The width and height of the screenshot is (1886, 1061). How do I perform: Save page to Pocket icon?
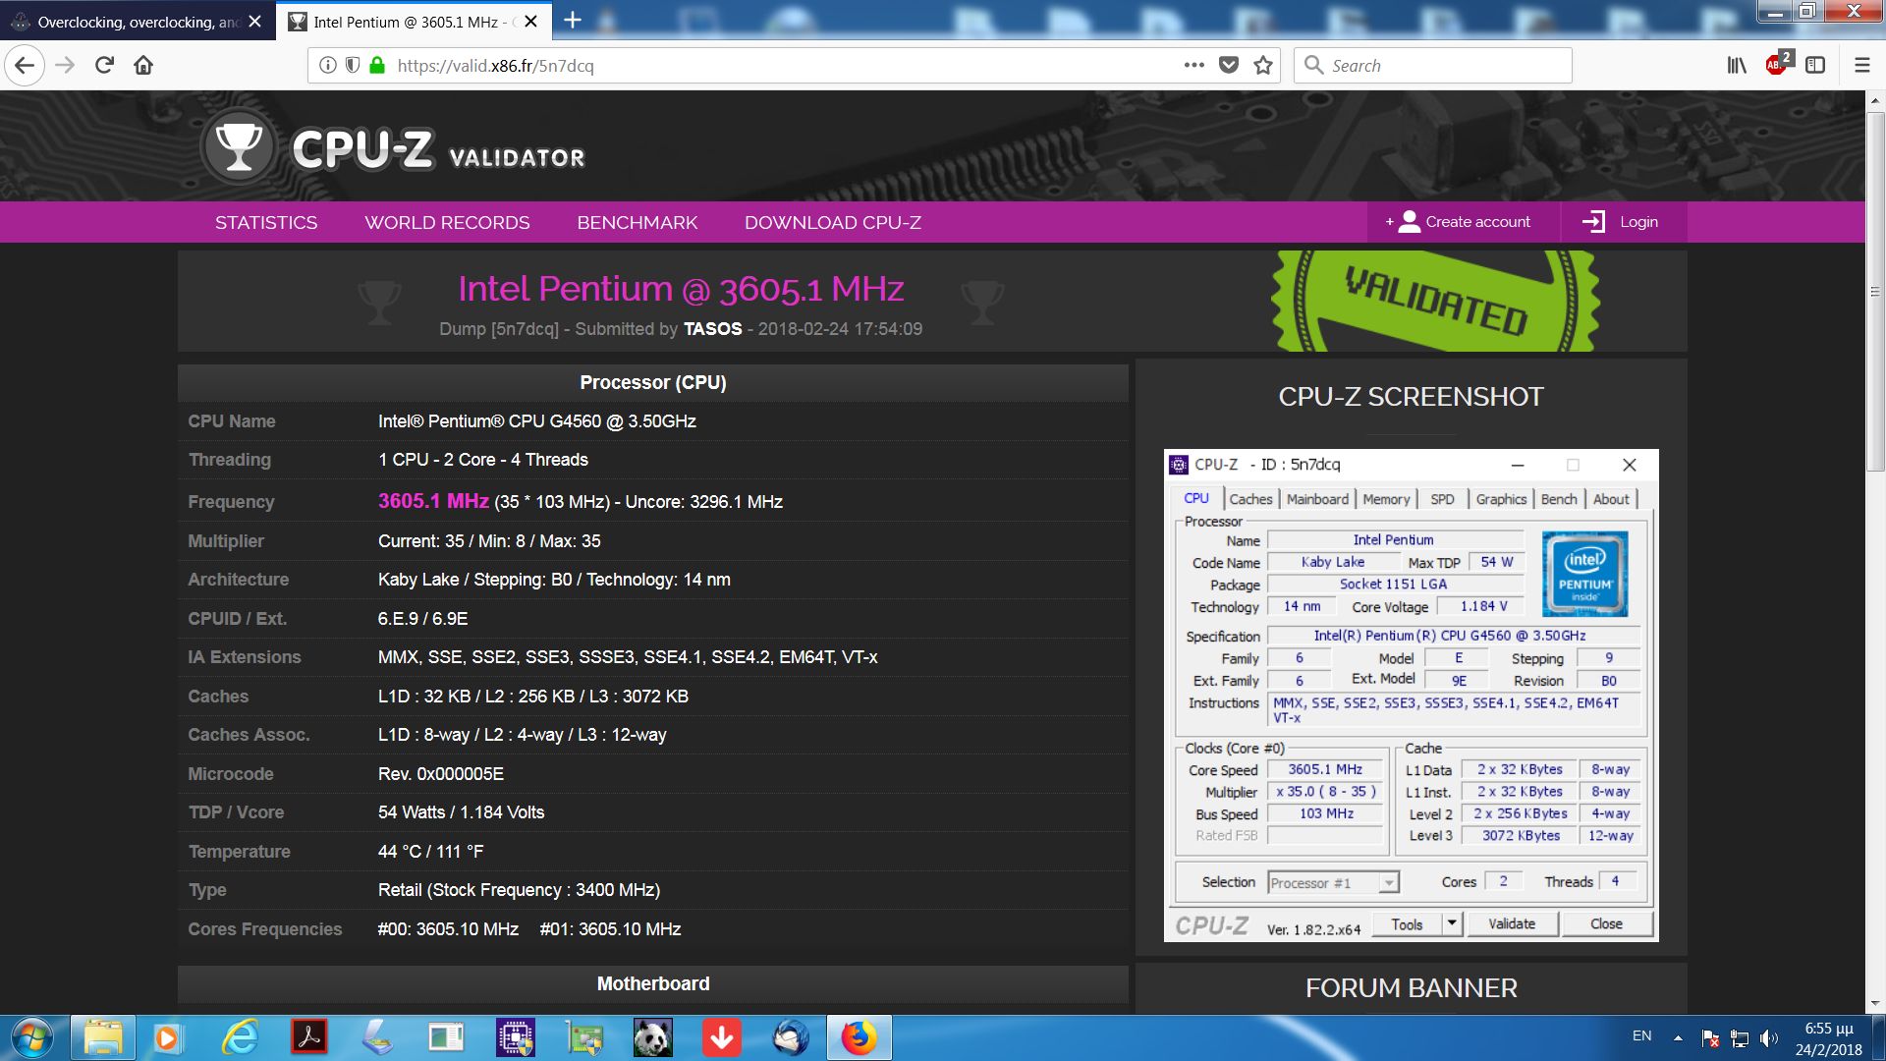(x=1229, y=66)
